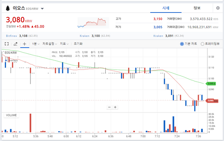The width and height of the screenshot is (224, 141).
Task: Click the 24-hour mini price chart thumbnail
Action: click(x=93, y=23)
